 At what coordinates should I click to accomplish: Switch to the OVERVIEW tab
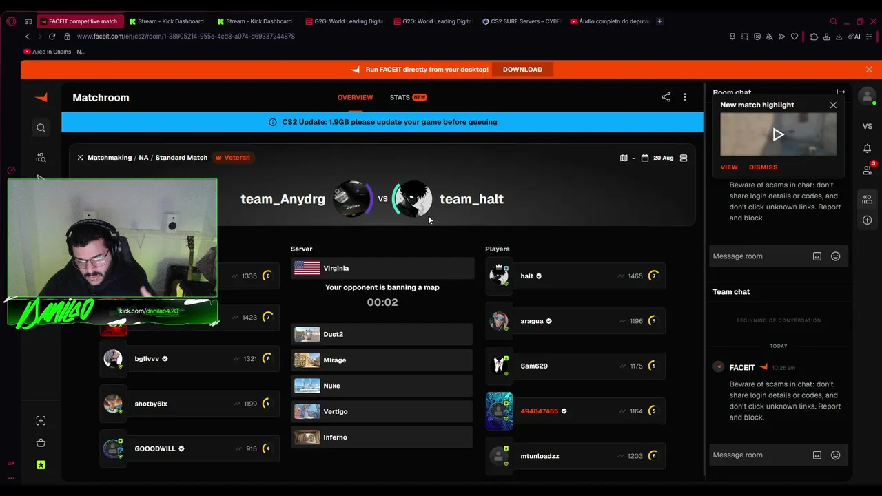[x=355, y=98]
